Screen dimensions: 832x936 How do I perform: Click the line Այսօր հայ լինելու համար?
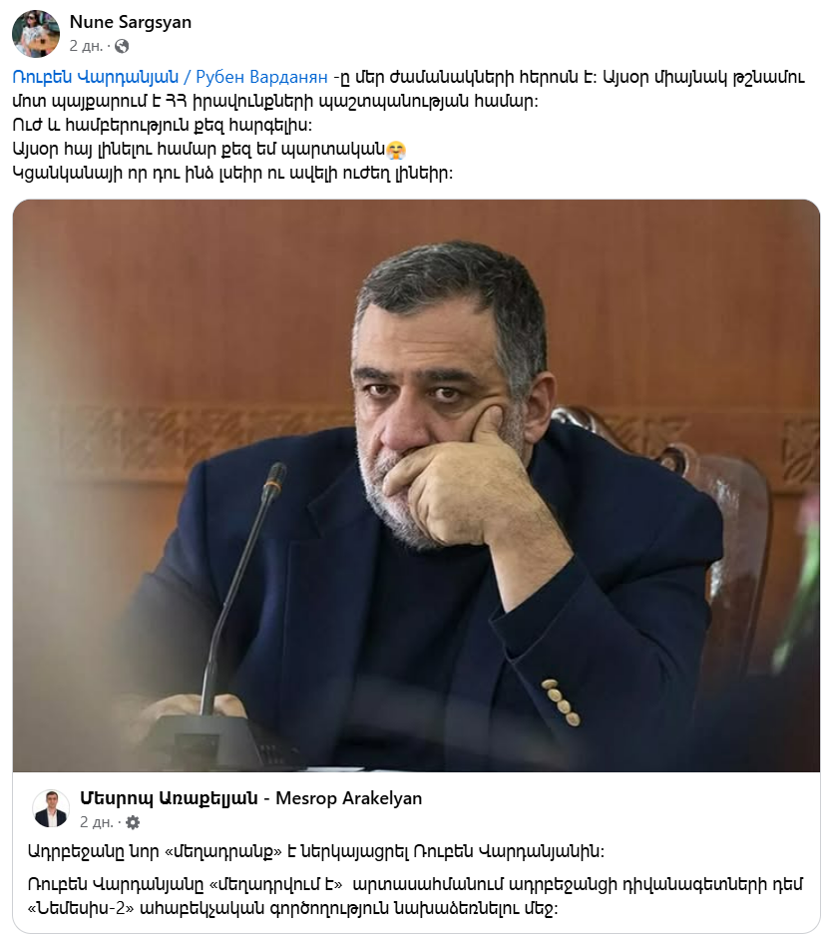coord(208,150)
